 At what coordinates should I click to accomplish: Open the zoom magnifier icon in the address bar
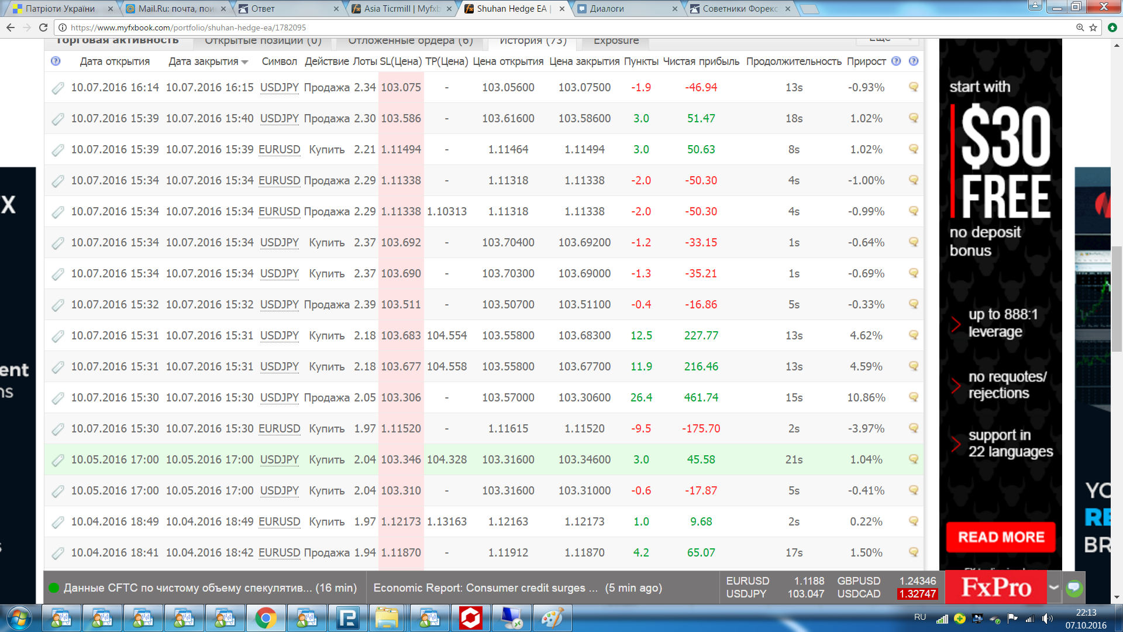click(x=1080, y=28)
